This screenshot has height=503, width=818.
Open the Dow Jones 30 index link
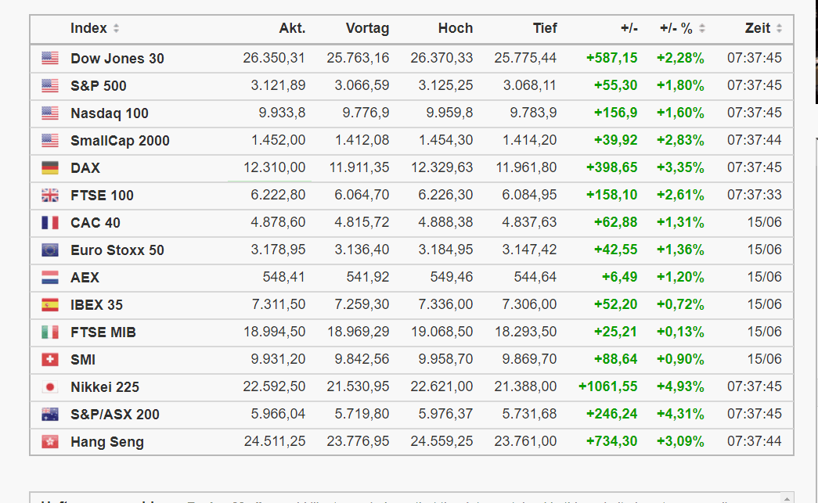click(117, 58)
